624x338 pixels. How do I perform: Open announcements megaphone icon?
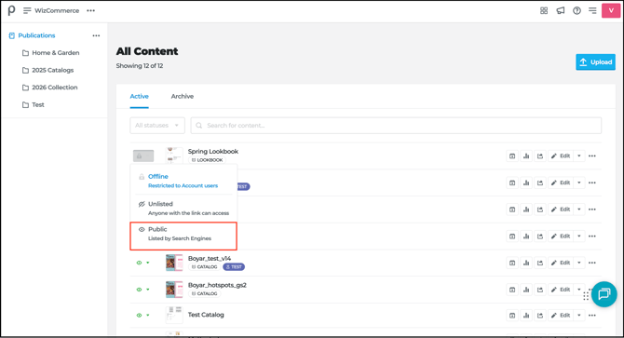[x=561, y=11]
